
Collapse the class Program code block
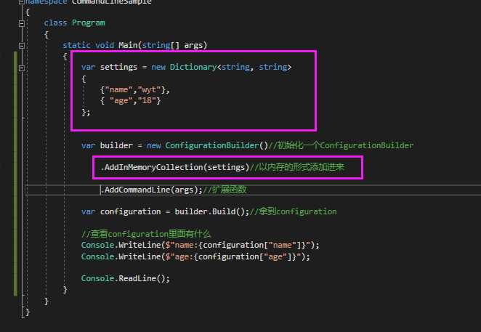[x=22, y=23]
